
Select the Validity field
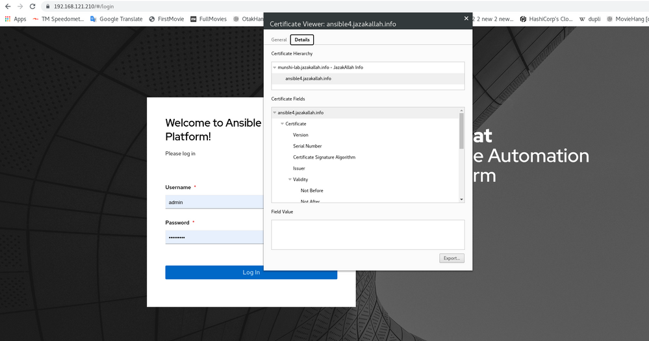pos(301,180)
